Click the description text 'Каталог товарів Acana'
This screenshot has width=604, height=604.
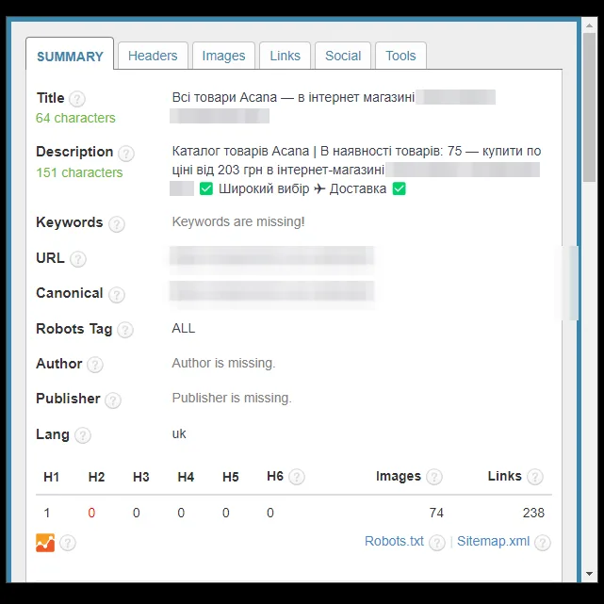(x=240, y=151)
